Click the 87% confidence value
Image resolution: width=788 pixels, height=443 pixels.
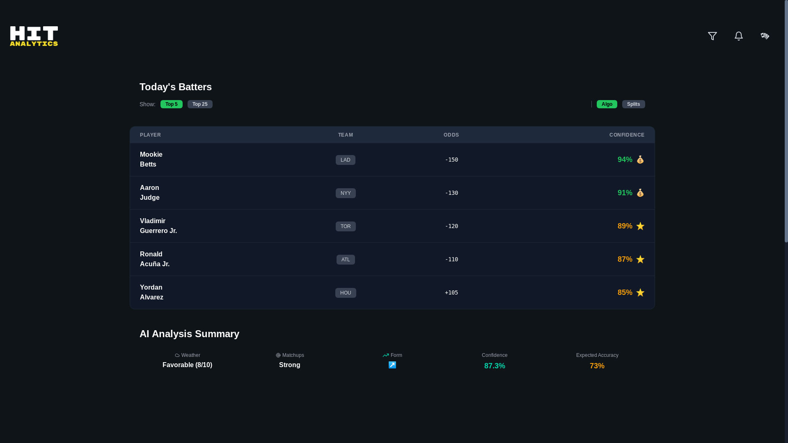click(625, 259)
